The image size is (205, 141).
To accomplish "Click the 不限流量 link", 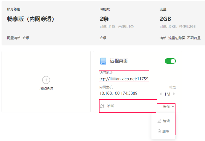I will pos(194,38).
